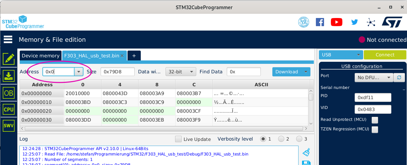Image resolution: width=407 pixels, height=165 pixels.
Task: Open the Address dropdown arrow
Action: [x=79, y=72]
